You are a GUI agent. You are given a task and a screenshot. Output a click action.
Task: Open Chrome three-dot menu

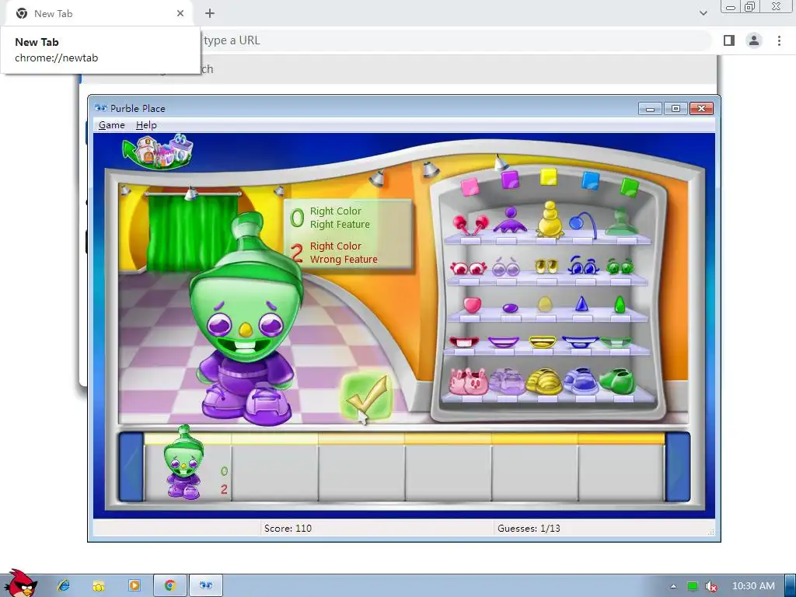(779, 40)
